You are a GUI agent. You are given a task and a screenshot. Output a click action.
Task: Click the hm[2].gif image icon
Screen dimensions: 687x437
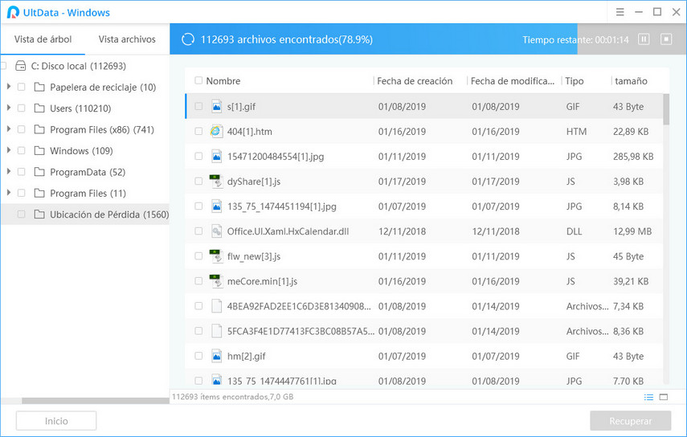pos(216,356)
